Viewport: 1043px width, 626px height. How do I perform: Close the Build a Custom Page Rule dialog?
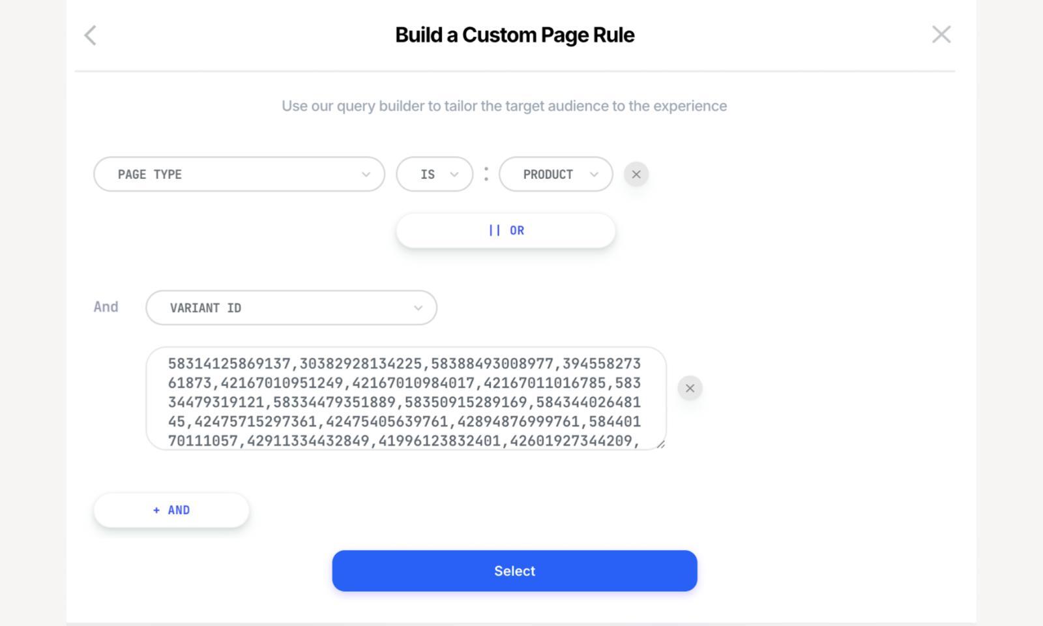941,35
